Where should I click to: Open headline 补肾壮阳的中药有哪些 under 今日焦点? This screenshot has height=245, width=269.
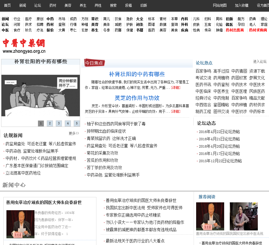click(x=137, y=74)
